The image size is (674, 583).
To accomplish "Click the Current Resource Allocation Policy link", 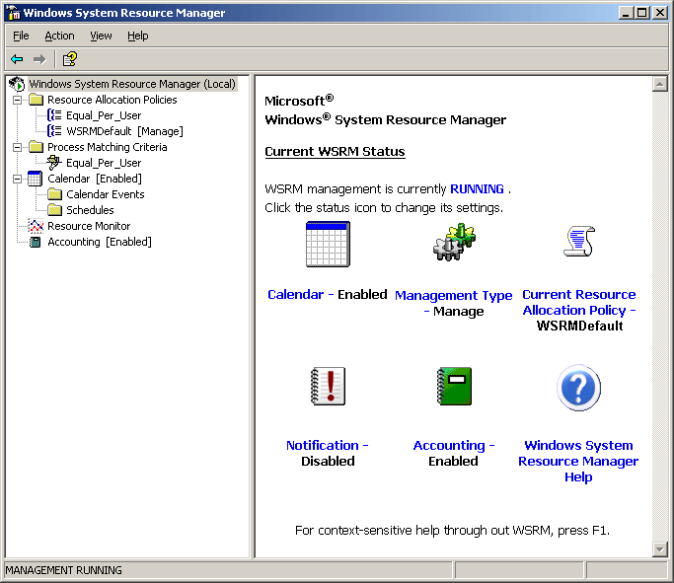I will [579, 302].
